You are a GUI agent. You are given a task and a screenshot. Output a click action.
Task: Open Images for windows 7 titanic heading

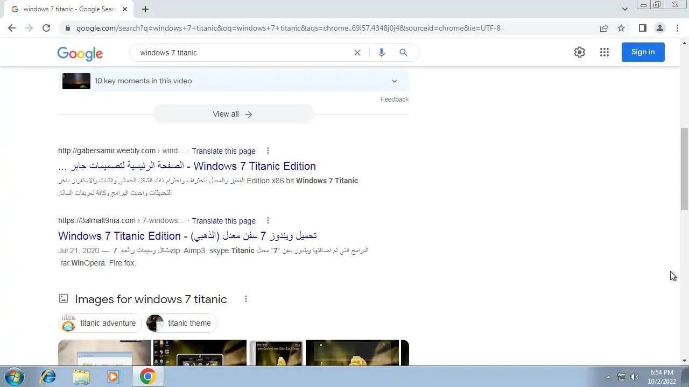(x=151, y=299)
